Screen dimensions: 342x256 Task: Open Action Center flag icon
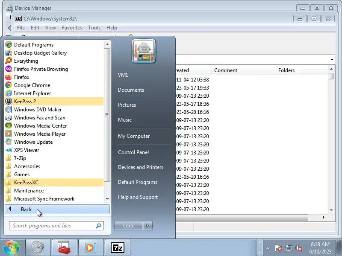[278, 248]
